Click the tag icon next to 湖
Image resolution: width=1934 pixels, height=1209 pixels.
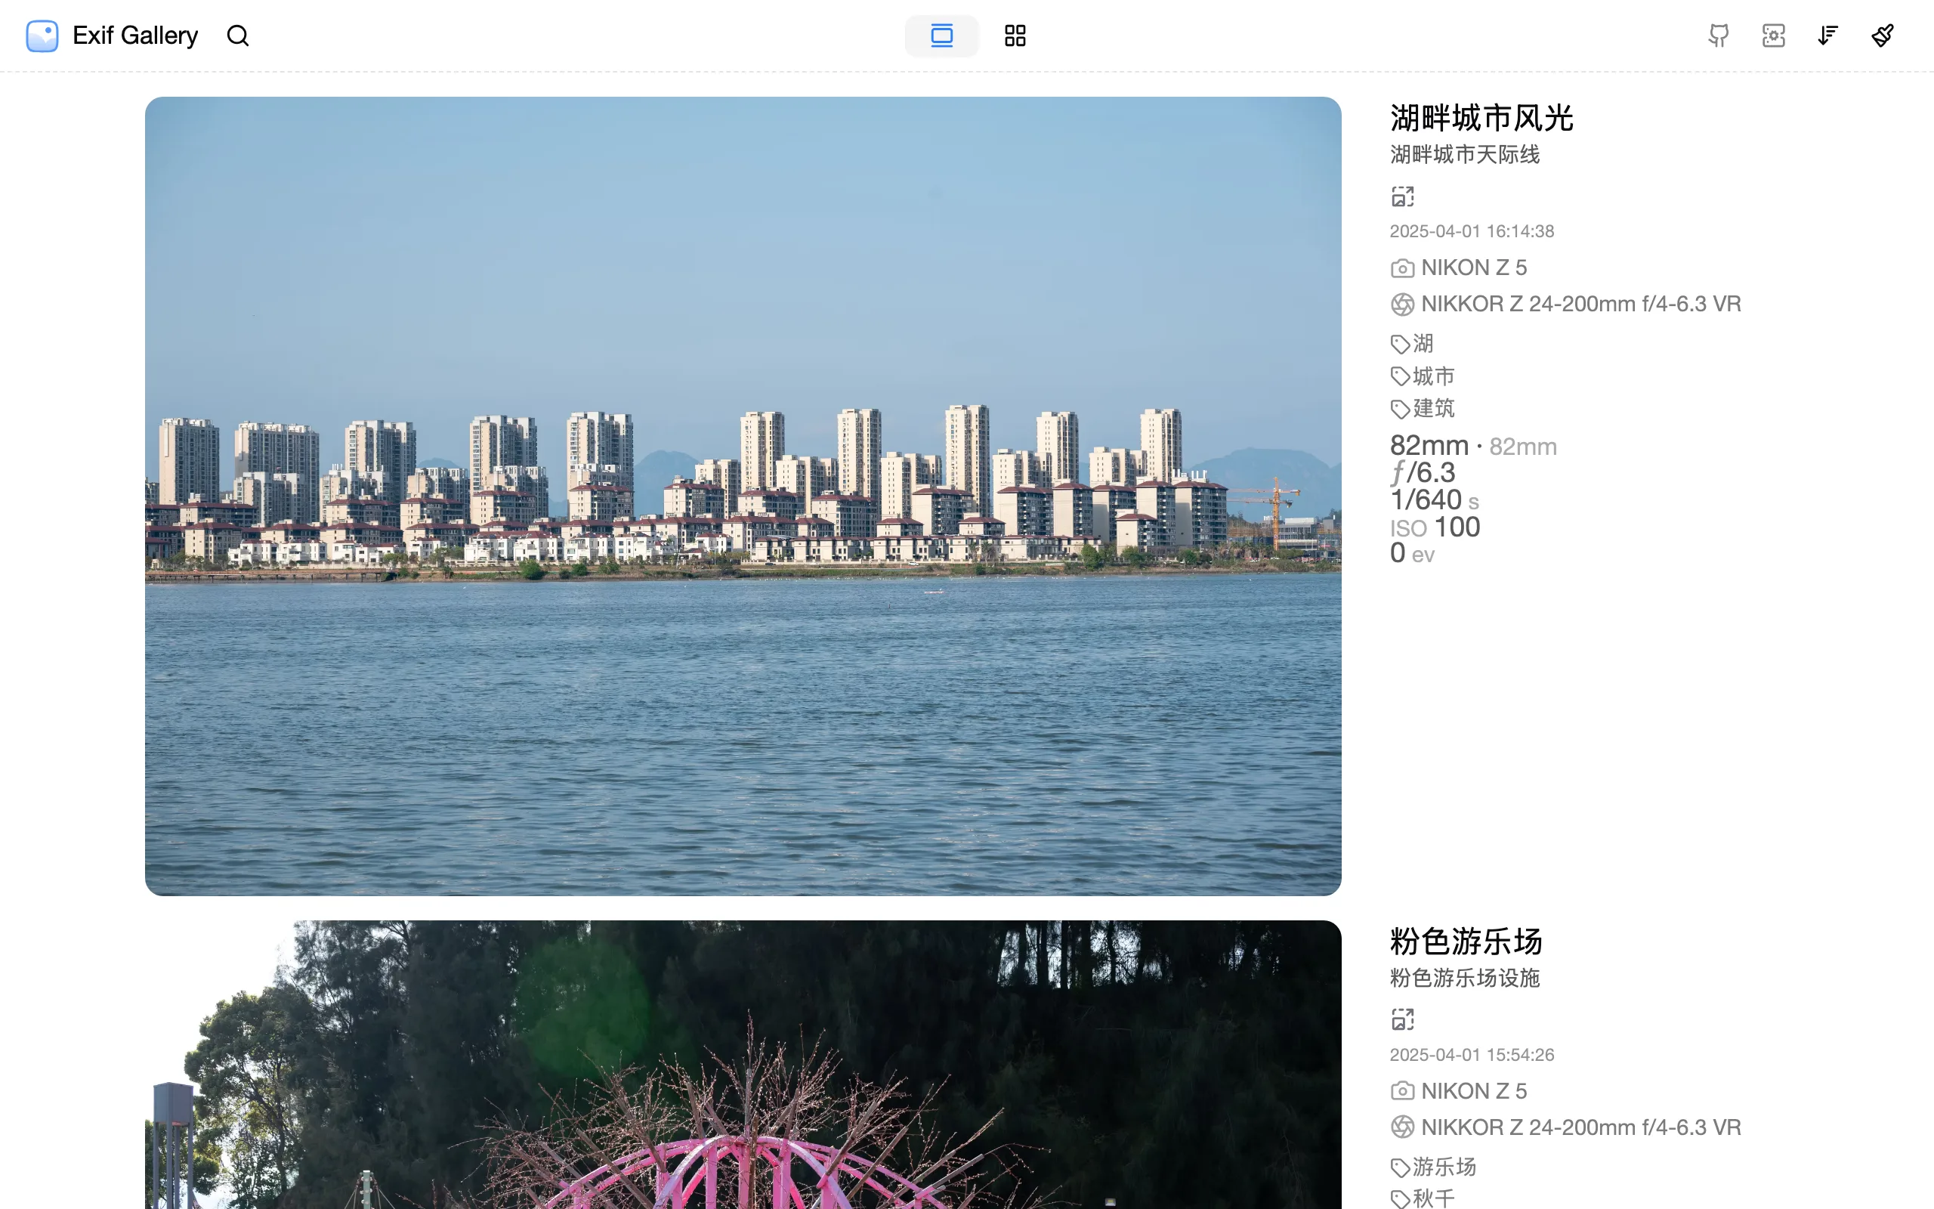point(1400,345)
